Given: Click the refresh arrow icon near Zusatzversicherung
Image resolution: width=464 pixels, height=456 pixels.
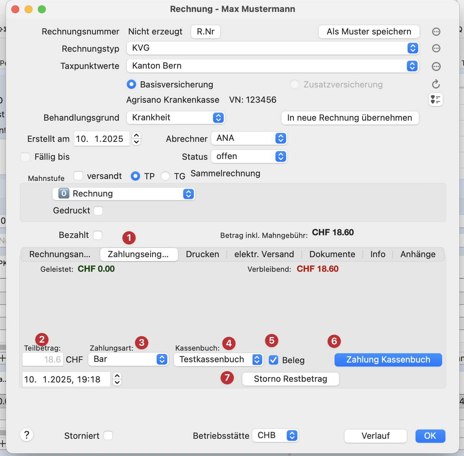Looking at the screenshot, I should (x=436, y=84).
